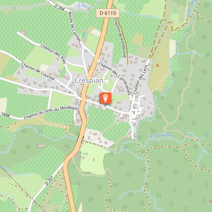The width and height of the screenshot is (212, 212).
Task: Click the D 201 road label
Action: pyautogui.click(x=49, y=181)
